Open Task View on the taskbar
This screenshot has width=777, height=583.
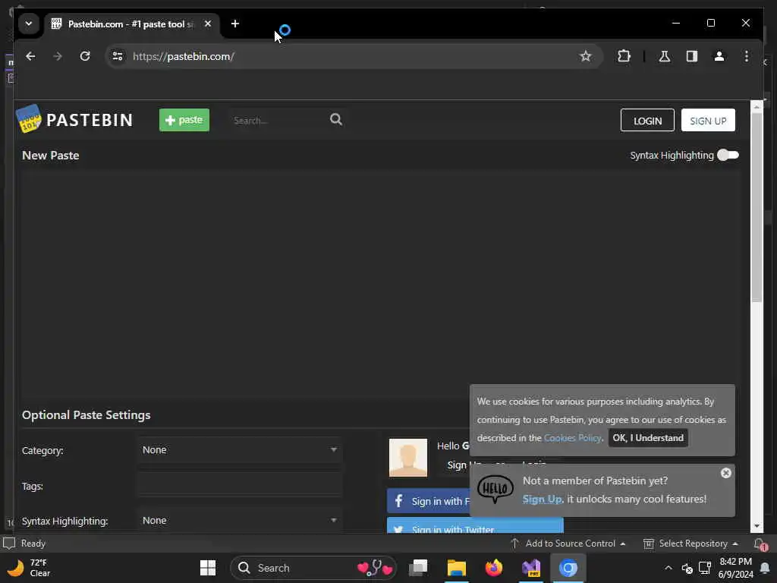coord(418,568)
